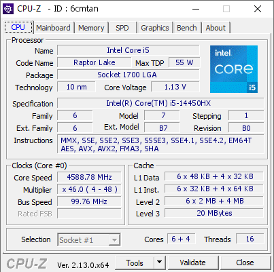This screenshot has height=272, width=274.
Task: Click the Technology value 10 nm
Action: (76, 87)
